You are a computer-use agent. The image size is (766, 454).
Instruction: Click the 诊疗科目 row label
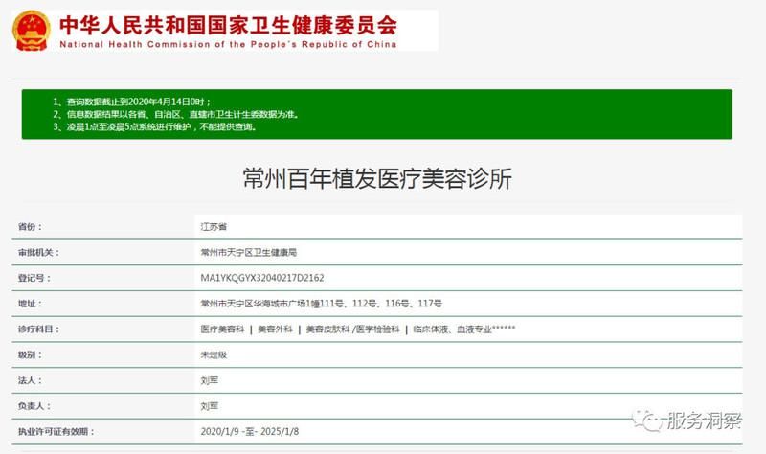(x=37, y=329)
